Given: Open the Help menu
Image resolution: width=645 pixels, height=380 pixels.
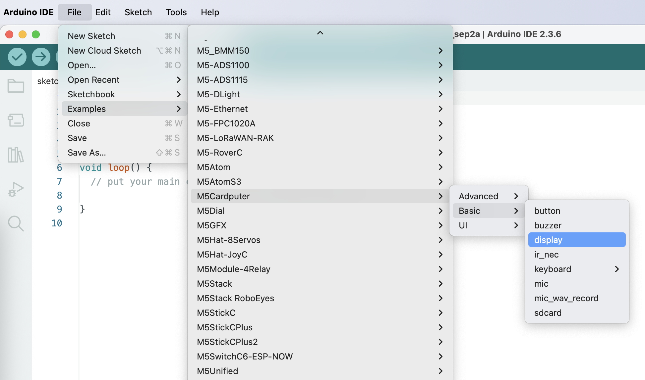Looking at the screenshot, I should [x=210, y=12].
